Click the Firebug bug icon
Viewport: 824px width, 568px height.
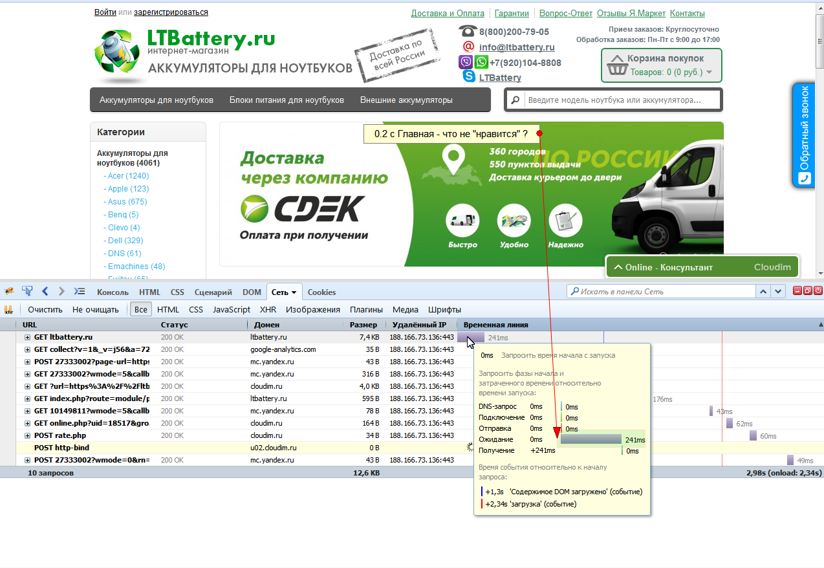pyautogui.click(x=9, y=291)
